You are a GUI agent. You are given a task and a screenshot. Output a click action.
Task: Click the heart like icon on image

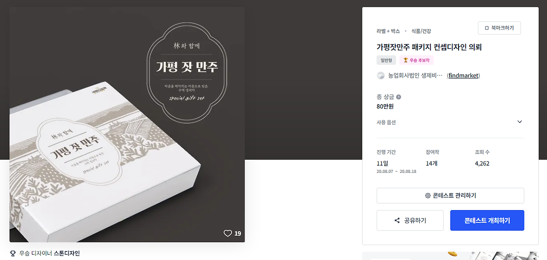(228, 233)
